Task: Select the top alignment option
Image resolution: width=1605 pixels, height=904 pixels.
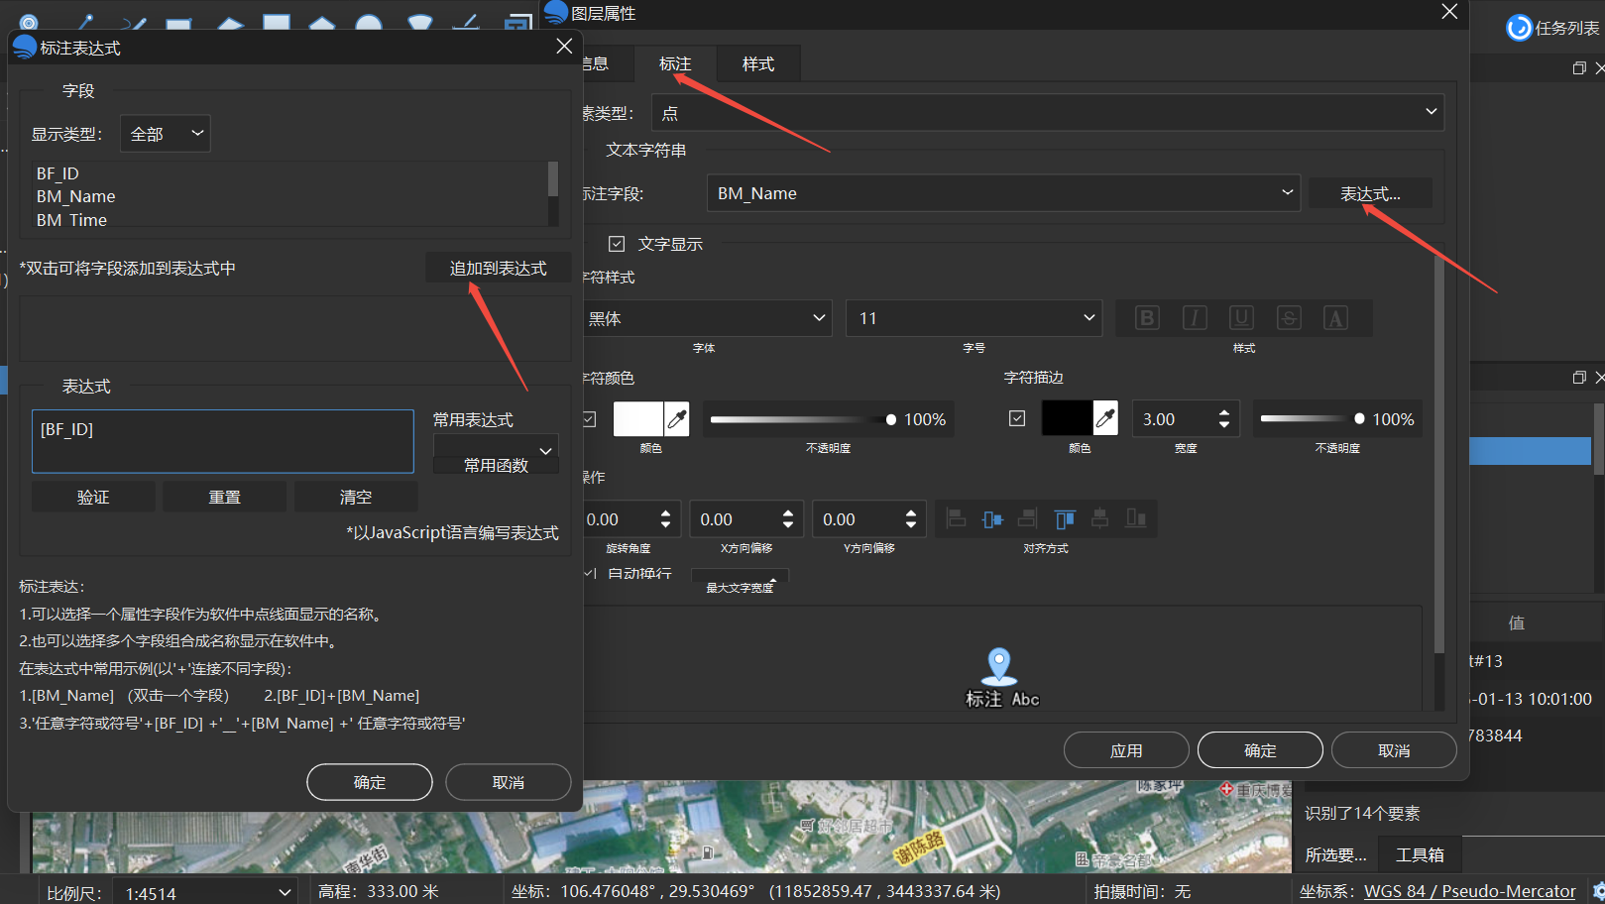Action: click(1065, 518)
